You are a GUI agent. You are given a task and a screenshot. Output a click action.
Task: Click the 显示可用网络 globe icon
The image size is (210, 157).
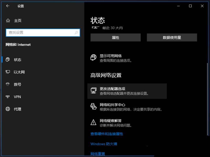[94, 57]
